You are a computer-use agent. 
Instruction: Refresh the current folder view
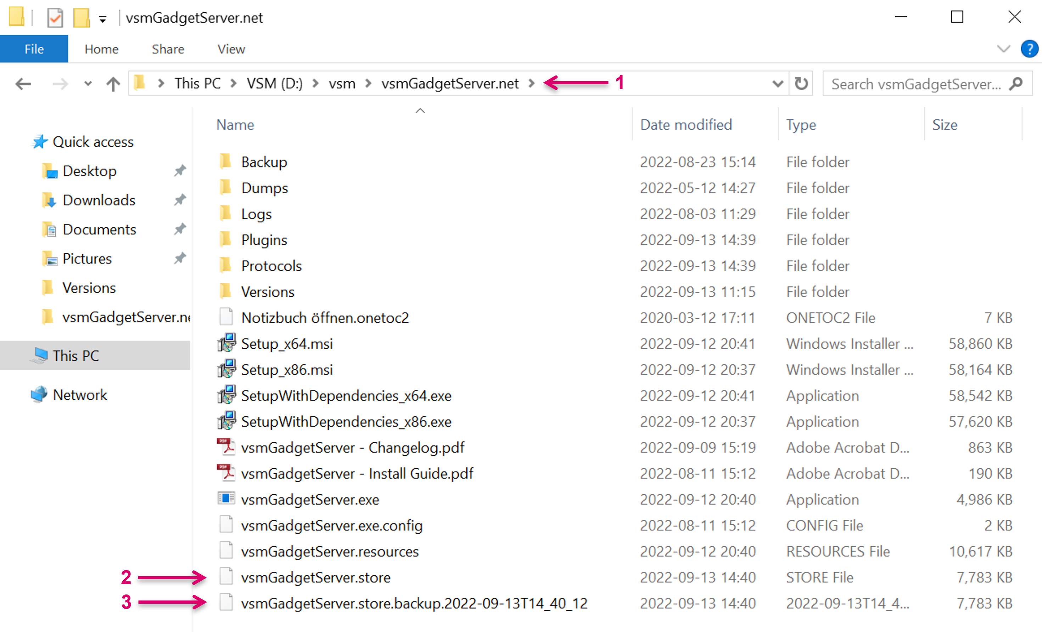pyautogui.click(x=801, y=84)
